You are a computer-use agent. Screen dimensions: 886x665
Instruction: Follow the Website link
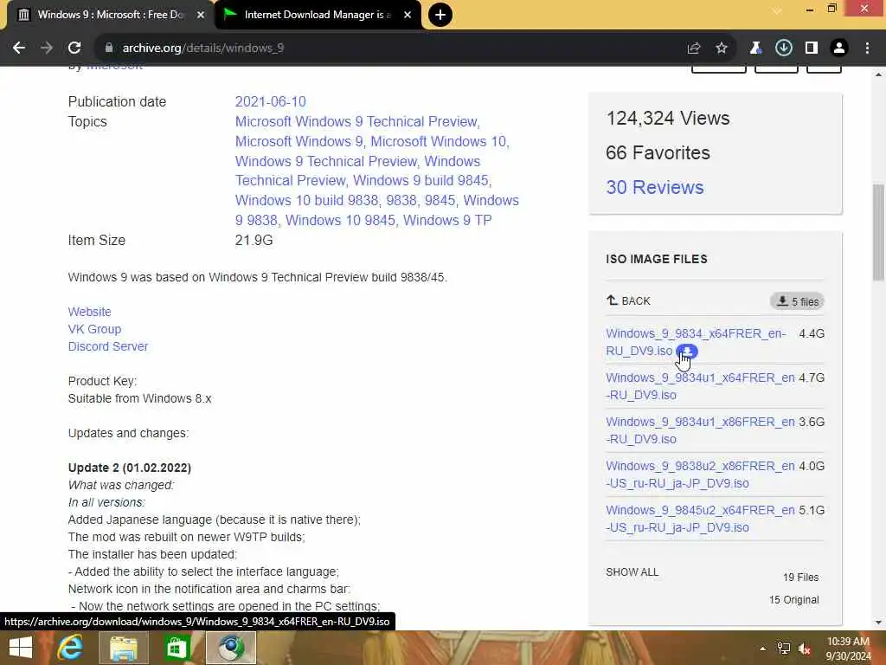[x=89, y=312]
